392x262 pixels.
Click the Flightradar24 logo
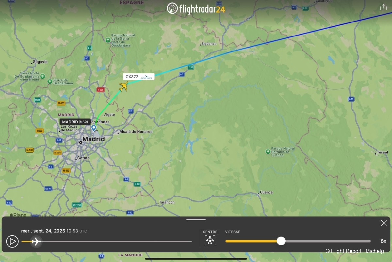196,8
